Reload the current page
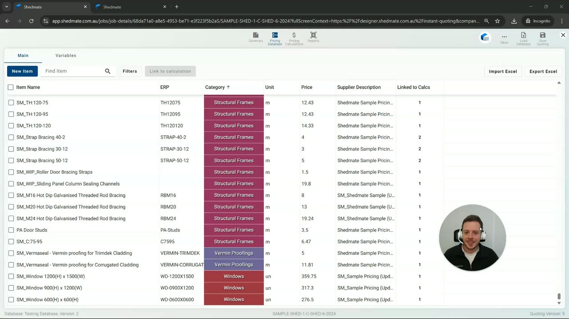569x319 pixels. pos(31,21)
